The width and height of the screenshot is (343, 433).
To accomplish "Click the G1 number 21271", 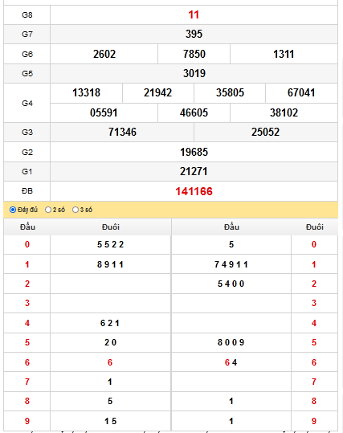I will pos(194,171).
